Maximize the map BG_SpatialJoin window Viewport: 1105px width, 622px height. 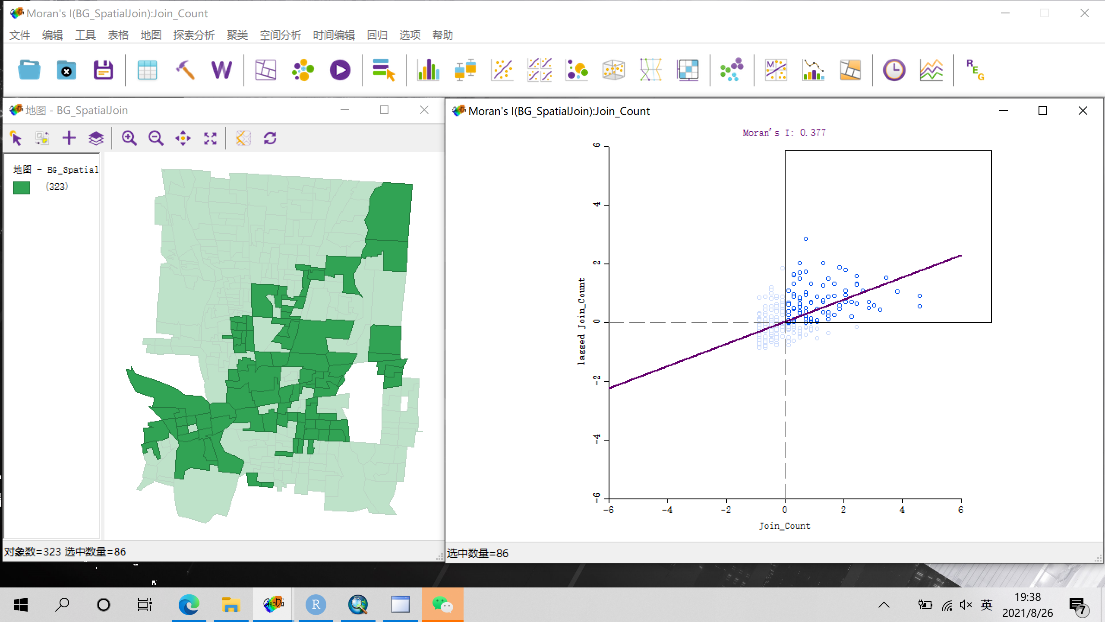(x=384, y=110)
